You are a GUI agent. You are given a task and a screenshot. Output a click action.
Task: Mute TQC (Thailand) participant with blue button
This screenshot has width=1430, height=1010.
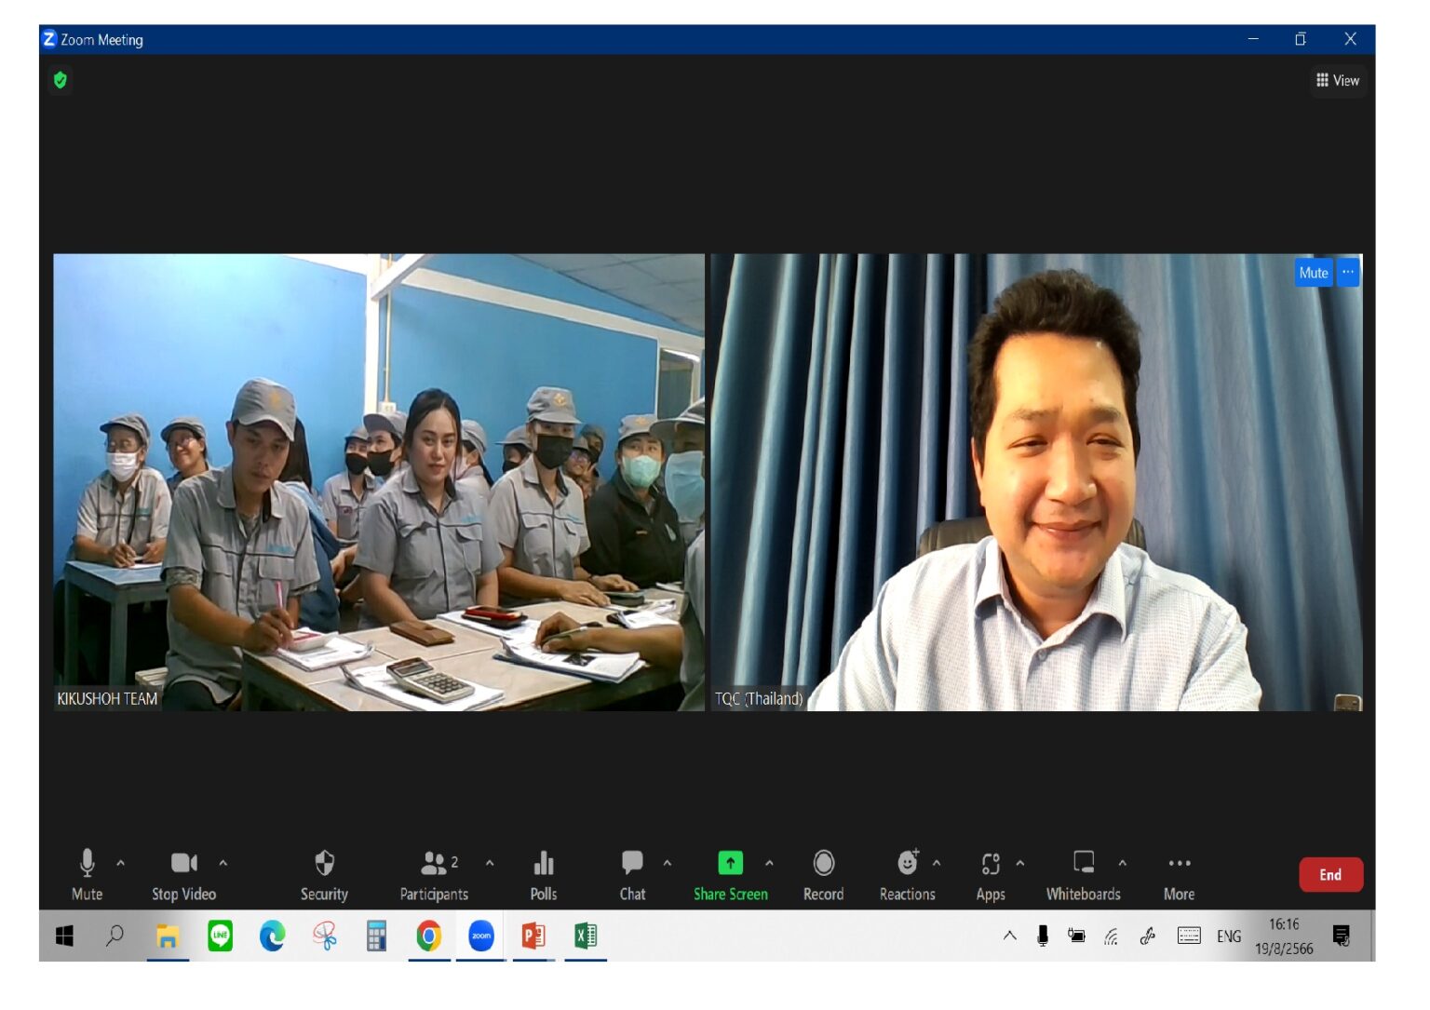[x=1313, y=273]
